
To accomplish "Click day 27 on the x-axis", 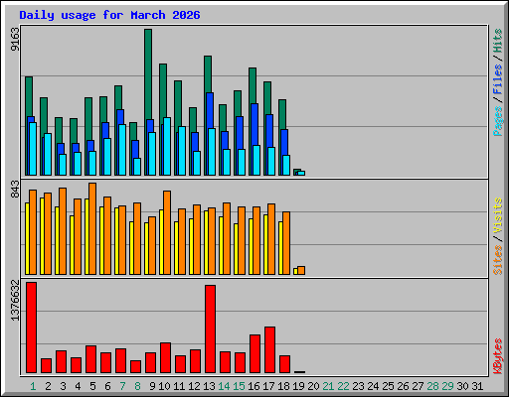I will (x=418, y=386).
